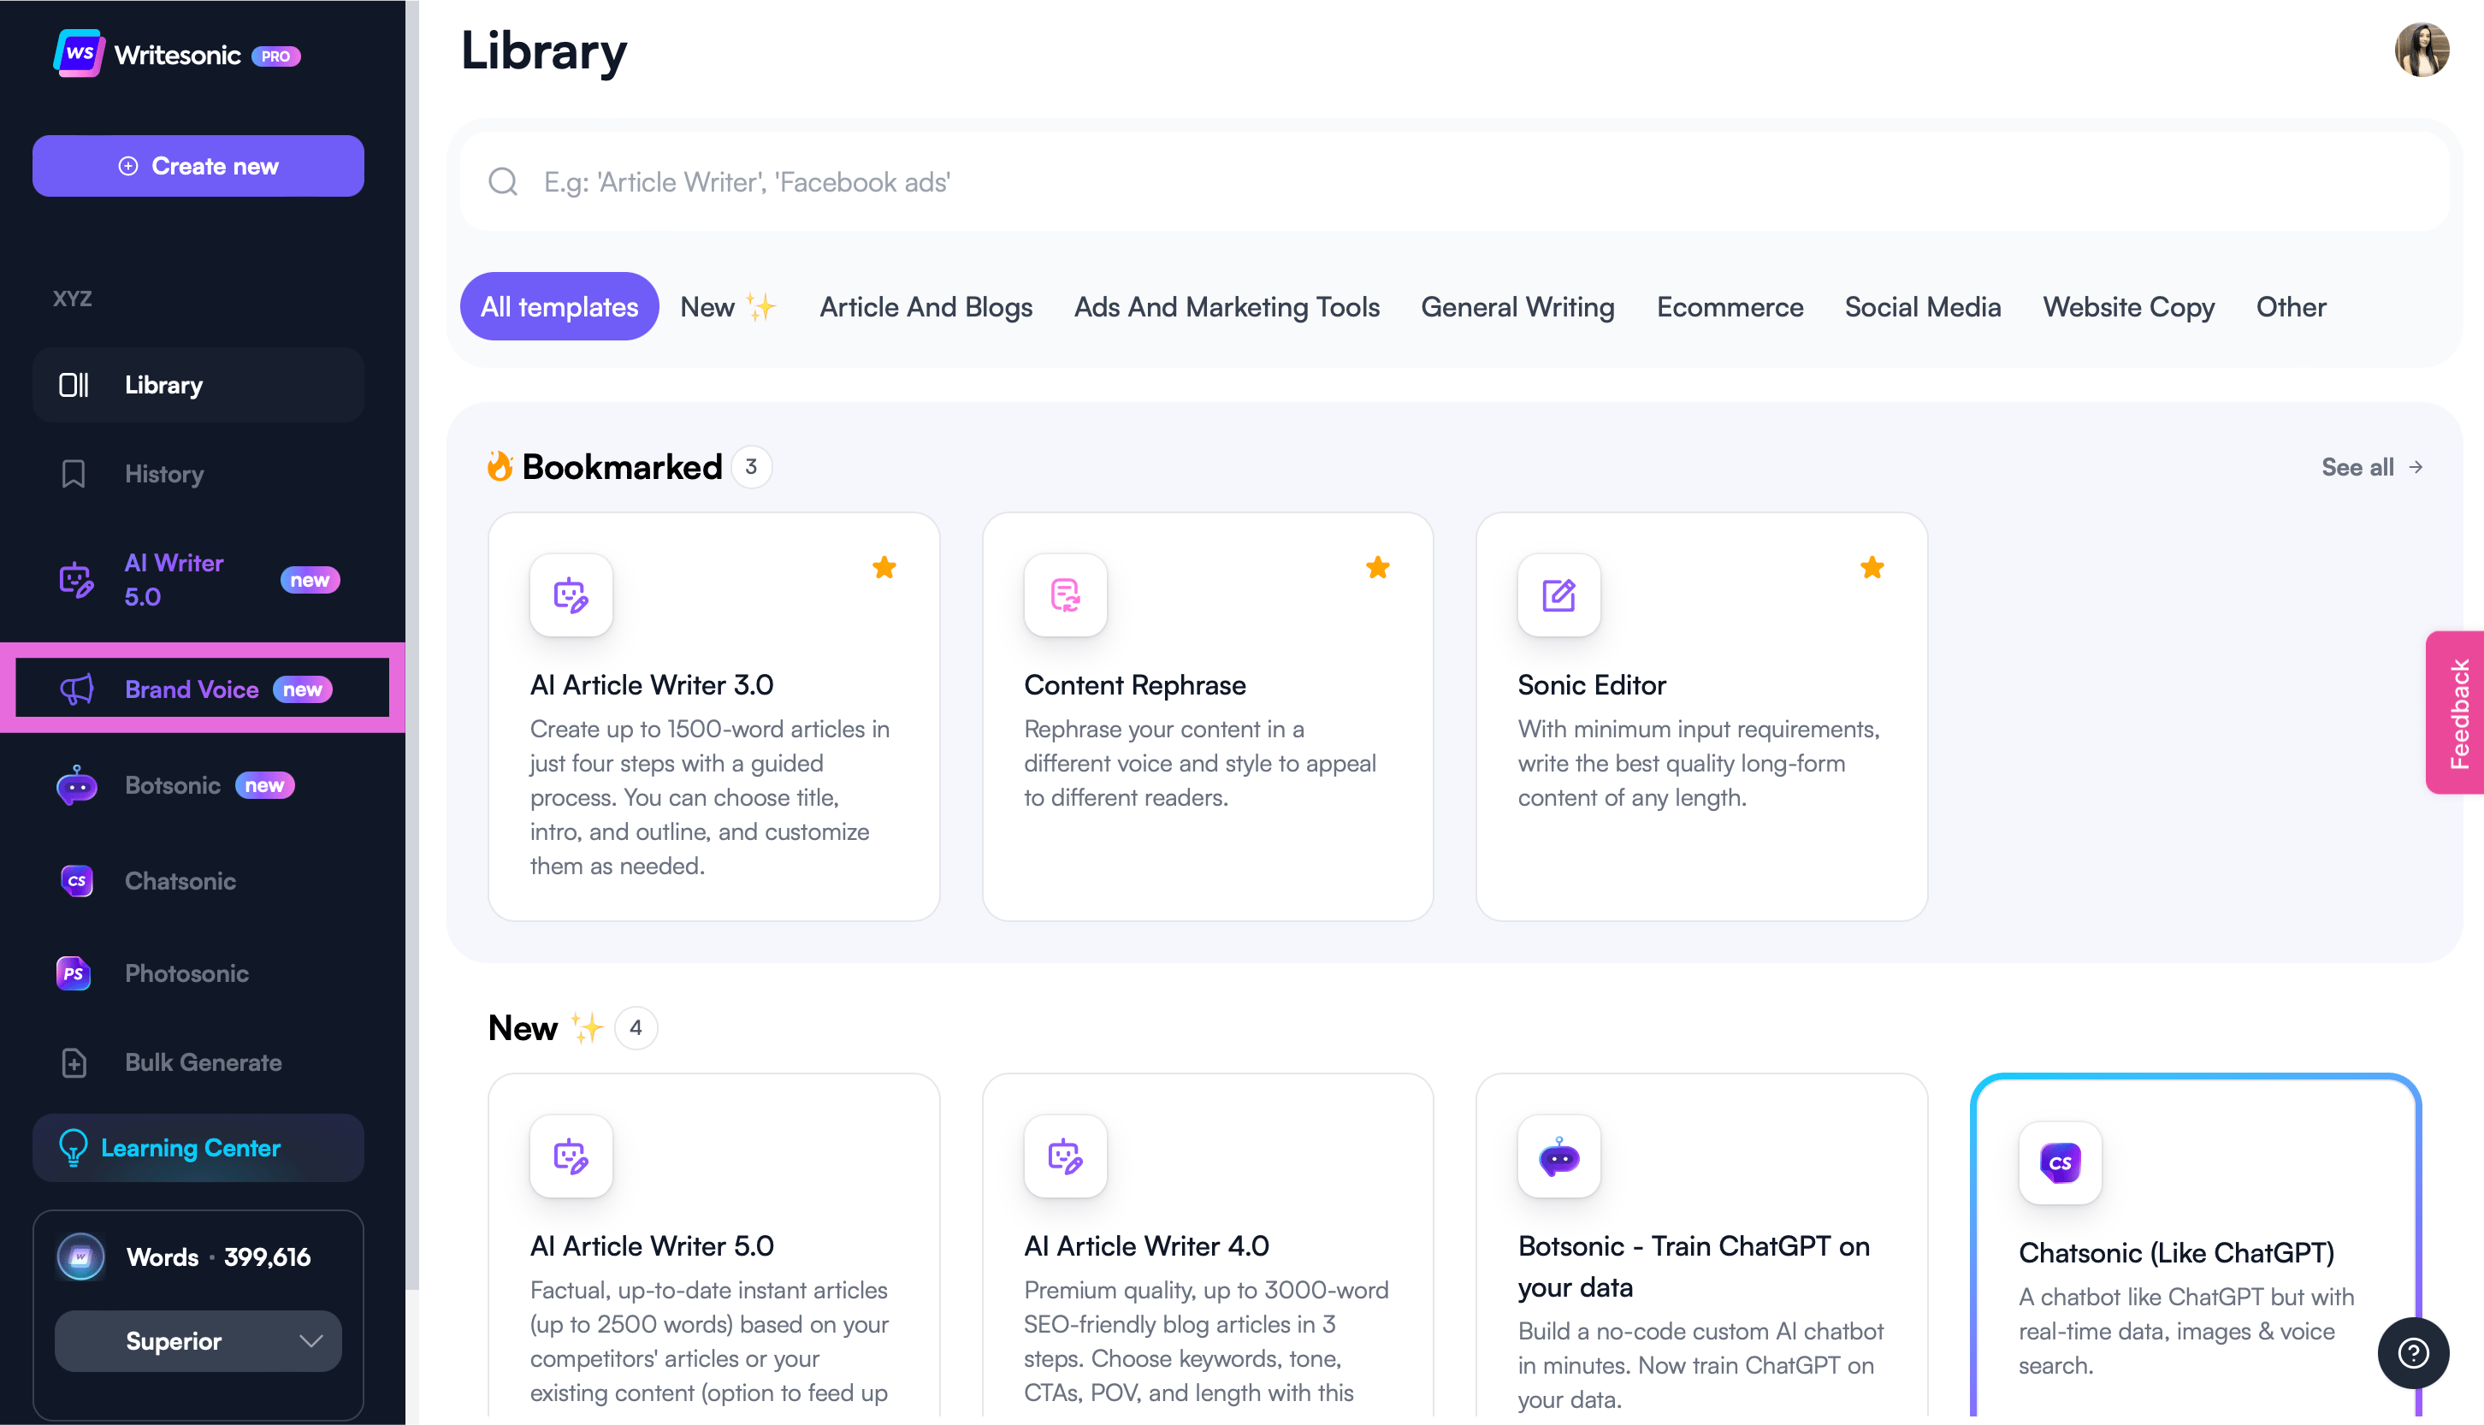The height and width of the screenshot is (1425, 2484).
Task: Open the Website Copy tab
Action: (2129, 306)
